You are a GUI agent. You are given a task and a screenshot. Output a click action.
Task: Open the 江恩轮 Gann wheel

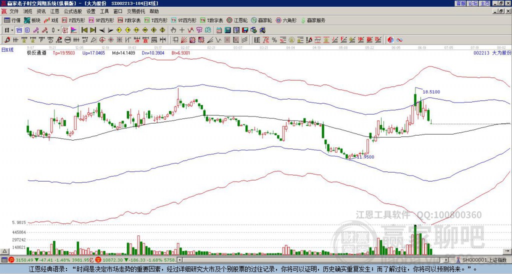(x=237, y=20)
